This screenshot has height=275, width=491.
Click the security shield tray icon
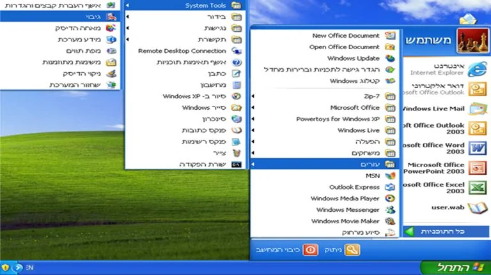point(5,268)
